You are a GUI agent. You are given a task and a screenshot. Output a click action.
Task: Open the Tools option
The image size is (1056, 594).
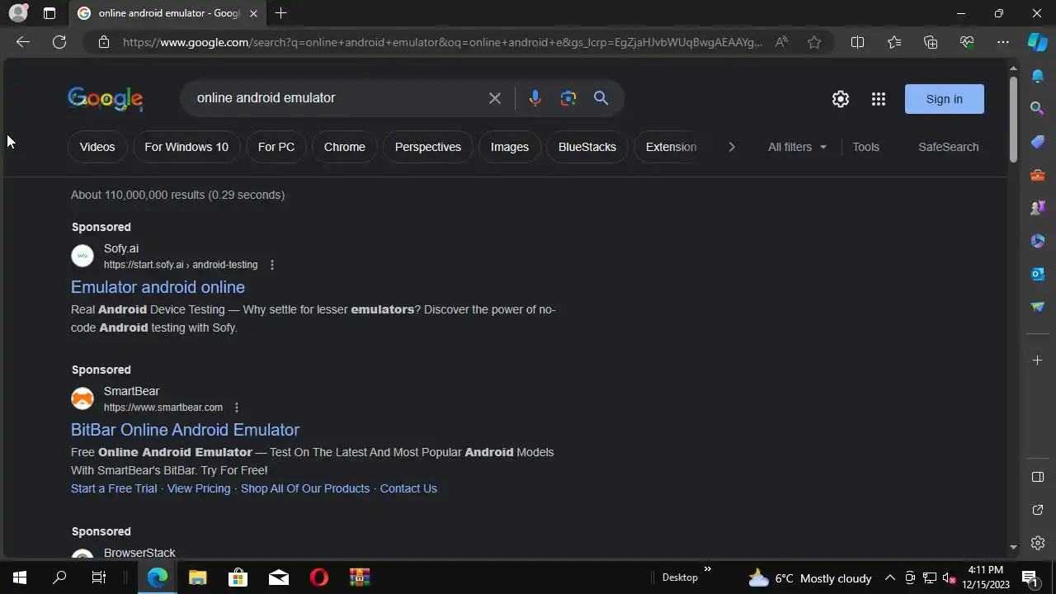click(x=865, y=147)
